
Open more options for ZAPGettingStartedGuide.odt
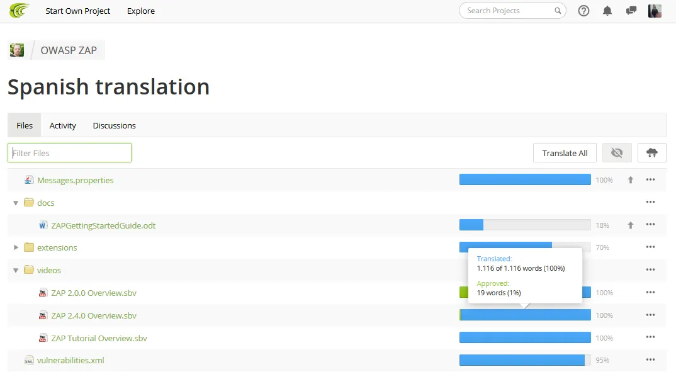click(650, 224)
